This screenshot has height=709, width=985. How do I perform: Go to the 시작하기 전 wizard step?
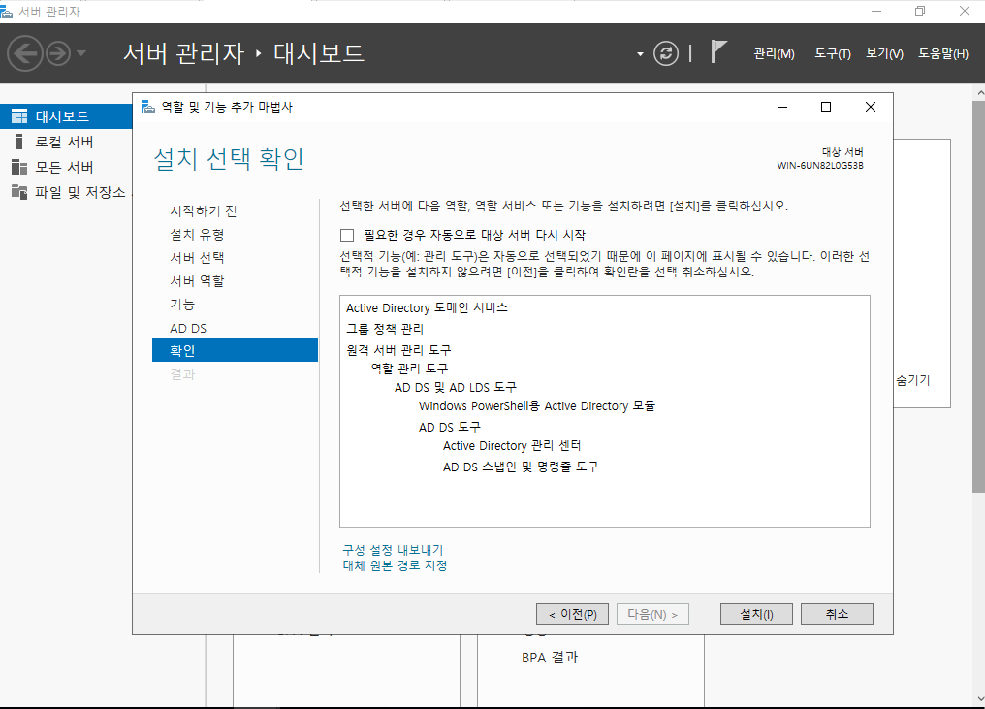[203, 211]
